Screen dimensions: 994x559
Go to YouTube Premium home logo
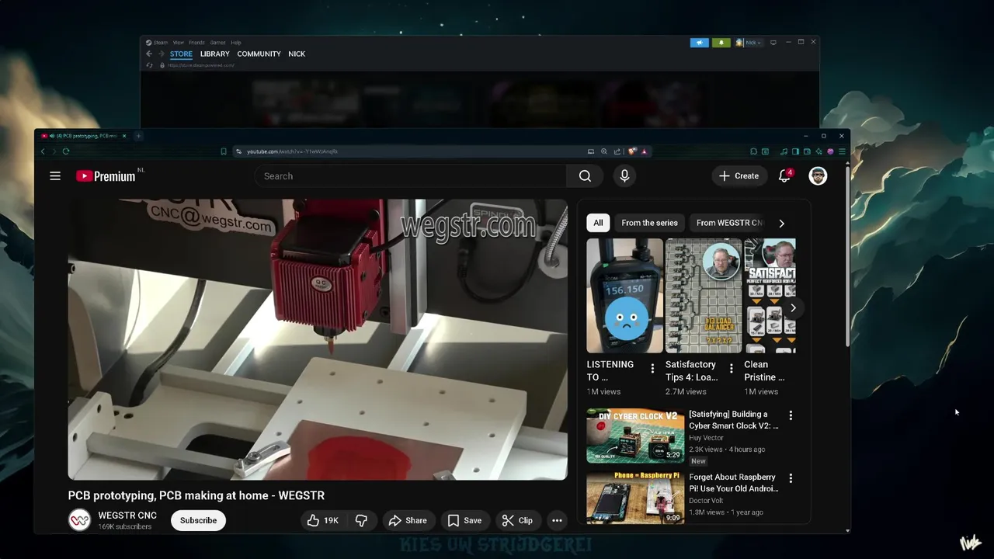coord(106,176)
